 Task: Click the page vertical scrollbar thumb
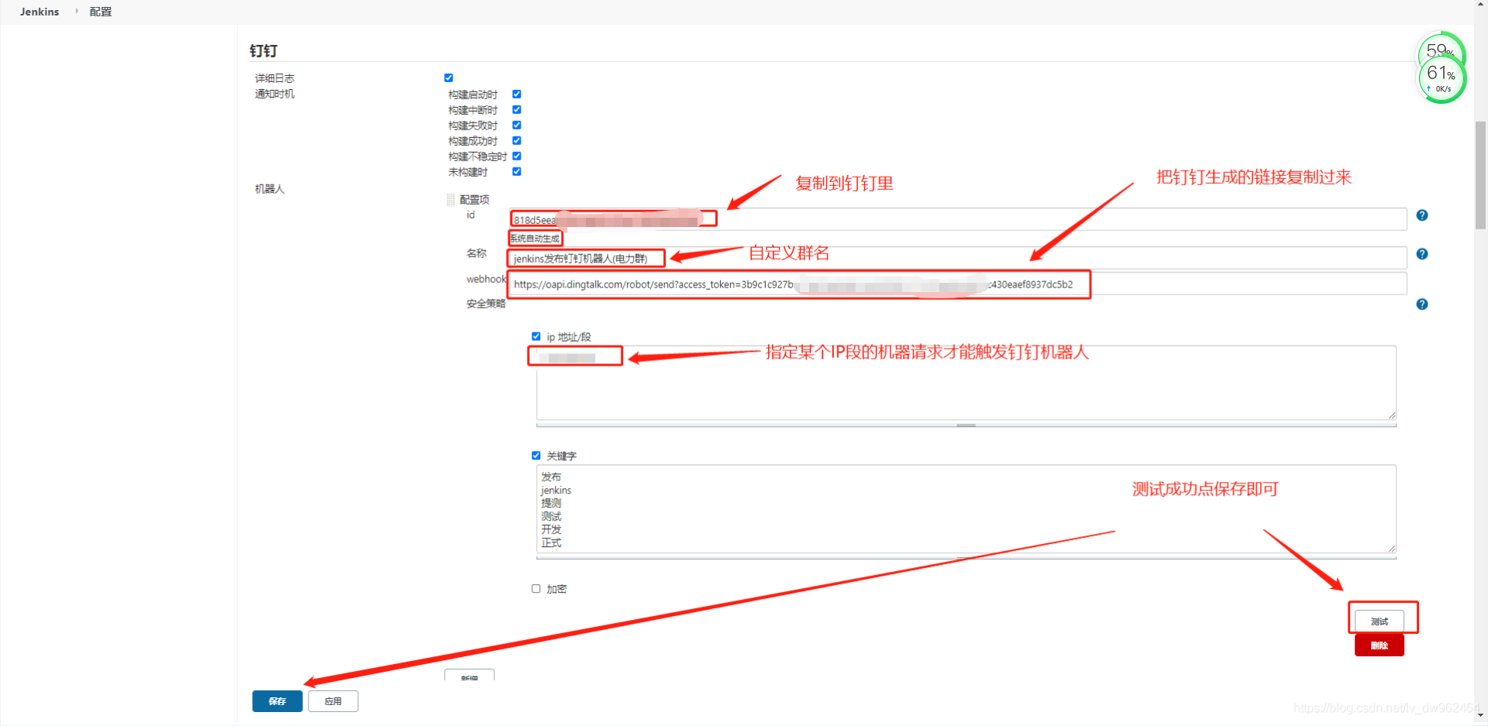1481,174
